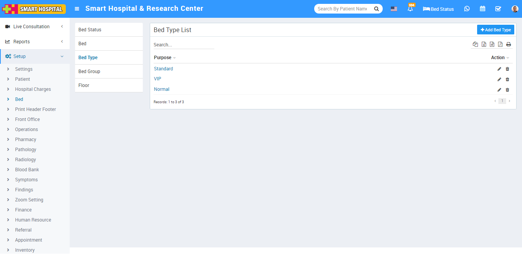Viewport: 522px width, 254px height.
Task: Toggle the hamburger sidebar menu
Action: pyautogui.click(x=77, y=9)
